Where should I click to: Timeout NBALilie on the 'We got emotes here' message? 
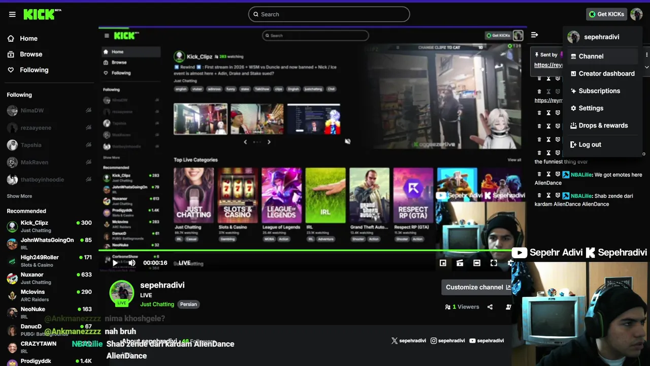(548, 174)
